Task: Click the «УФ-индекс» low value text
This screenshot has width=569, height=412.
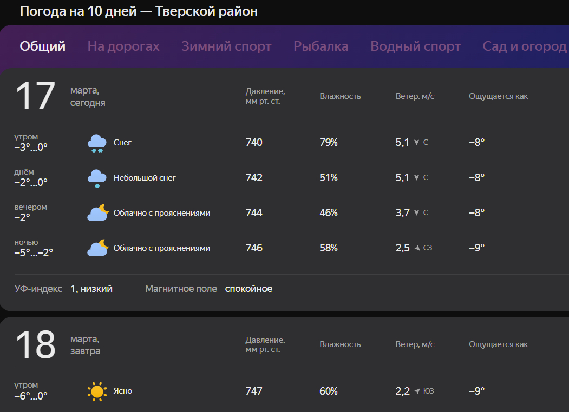Action: point(91,289)
